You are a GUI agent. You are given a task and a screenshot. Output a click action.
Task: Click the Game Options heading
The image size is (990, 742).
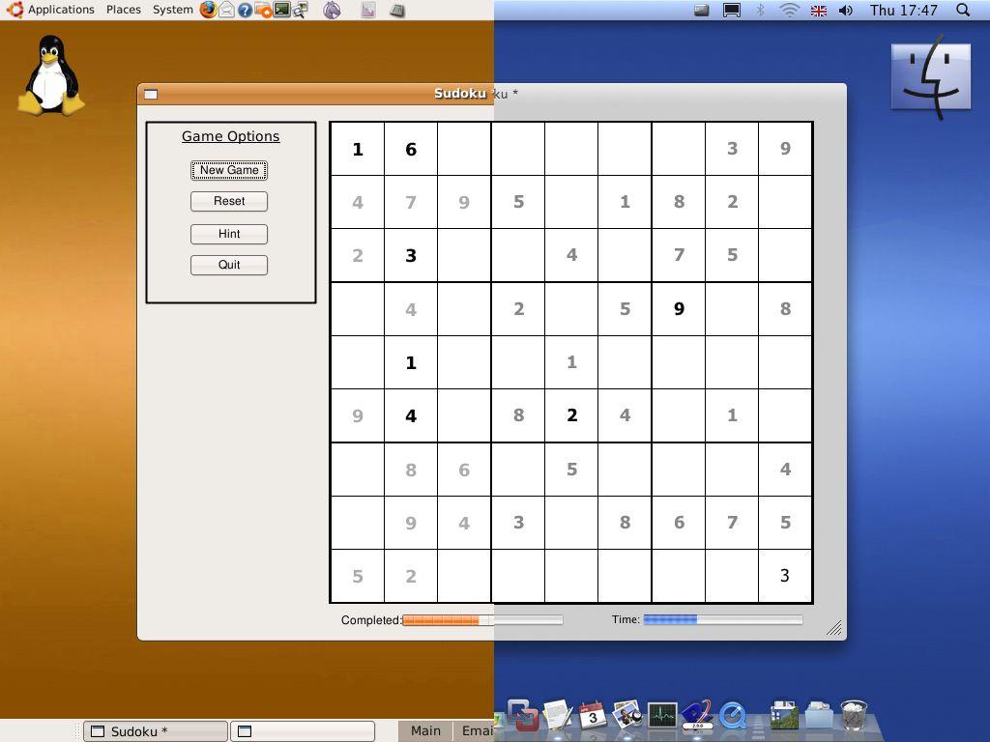coord(230,136)
